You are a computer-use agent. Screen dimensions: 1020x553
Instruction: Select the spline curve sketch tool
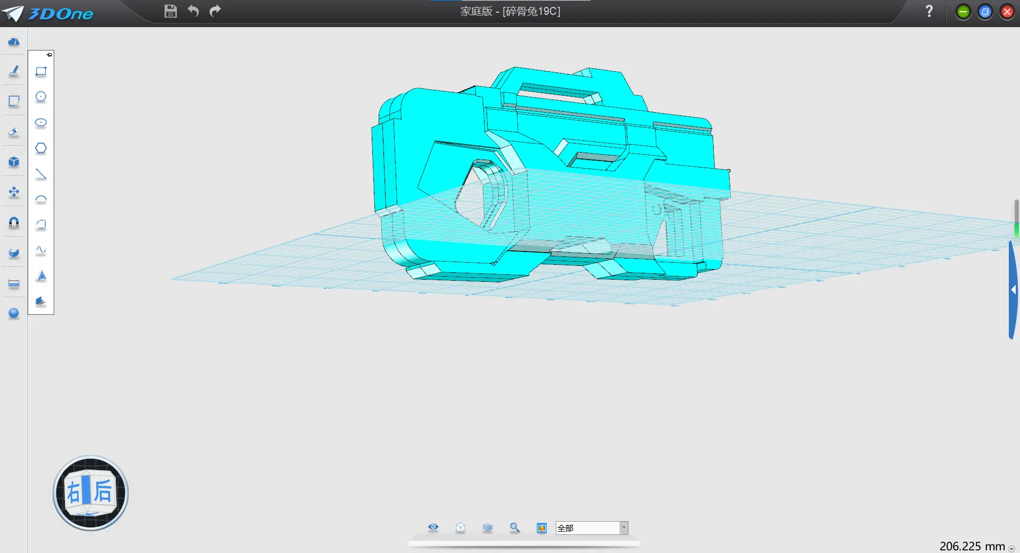41,250
